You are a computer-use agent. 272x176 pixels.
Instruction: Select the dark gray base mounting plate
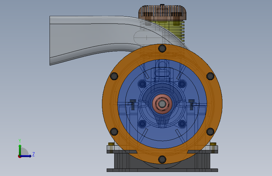click(162, 170)
